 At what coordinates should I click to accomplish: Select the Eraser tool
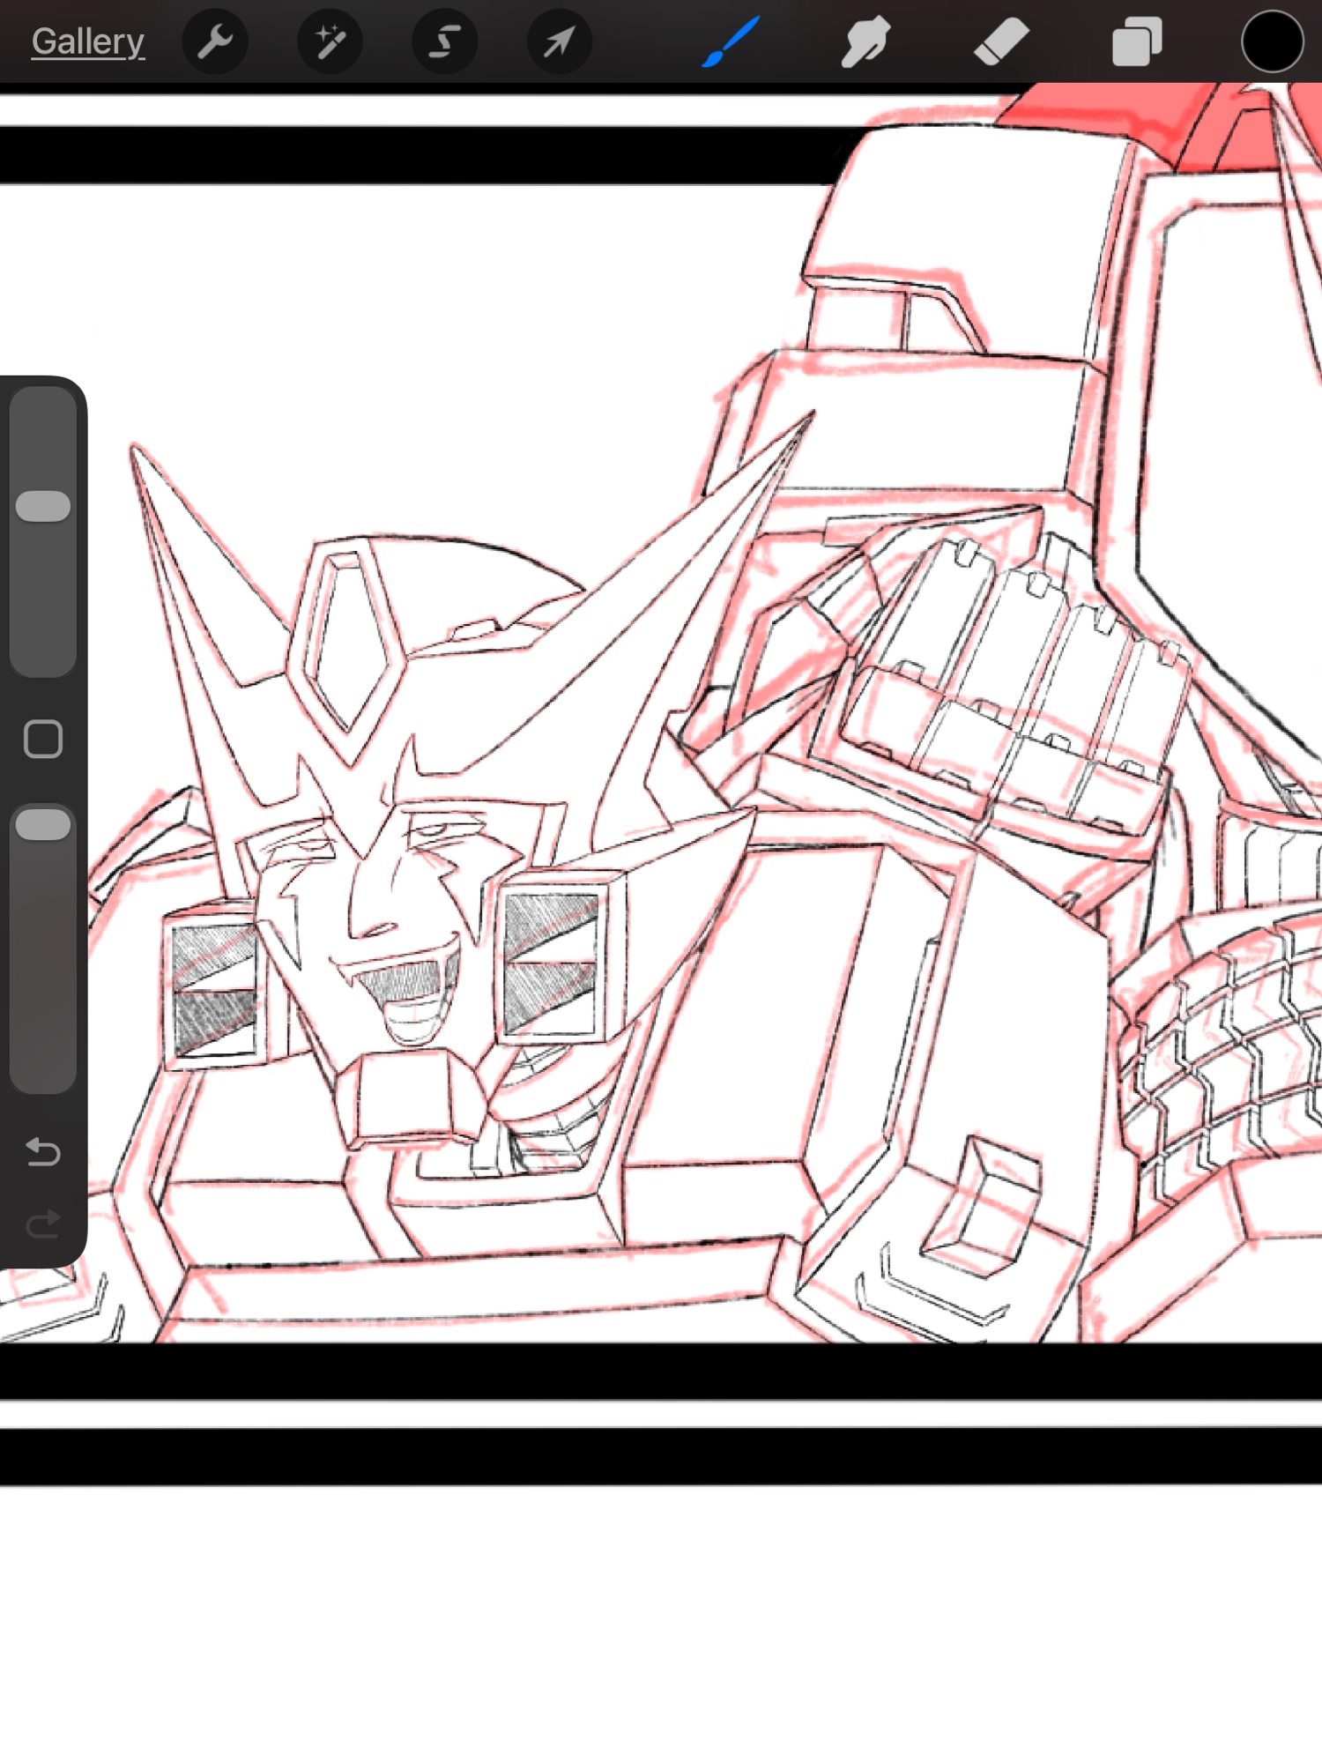pos(1001,41)
